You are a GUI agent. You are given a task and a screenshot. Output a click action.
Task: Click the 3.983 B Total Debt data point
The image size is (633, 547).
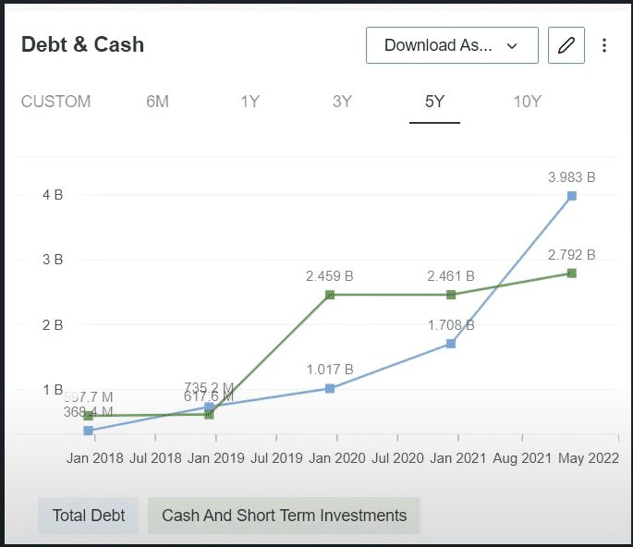click(x=572, y=196)
